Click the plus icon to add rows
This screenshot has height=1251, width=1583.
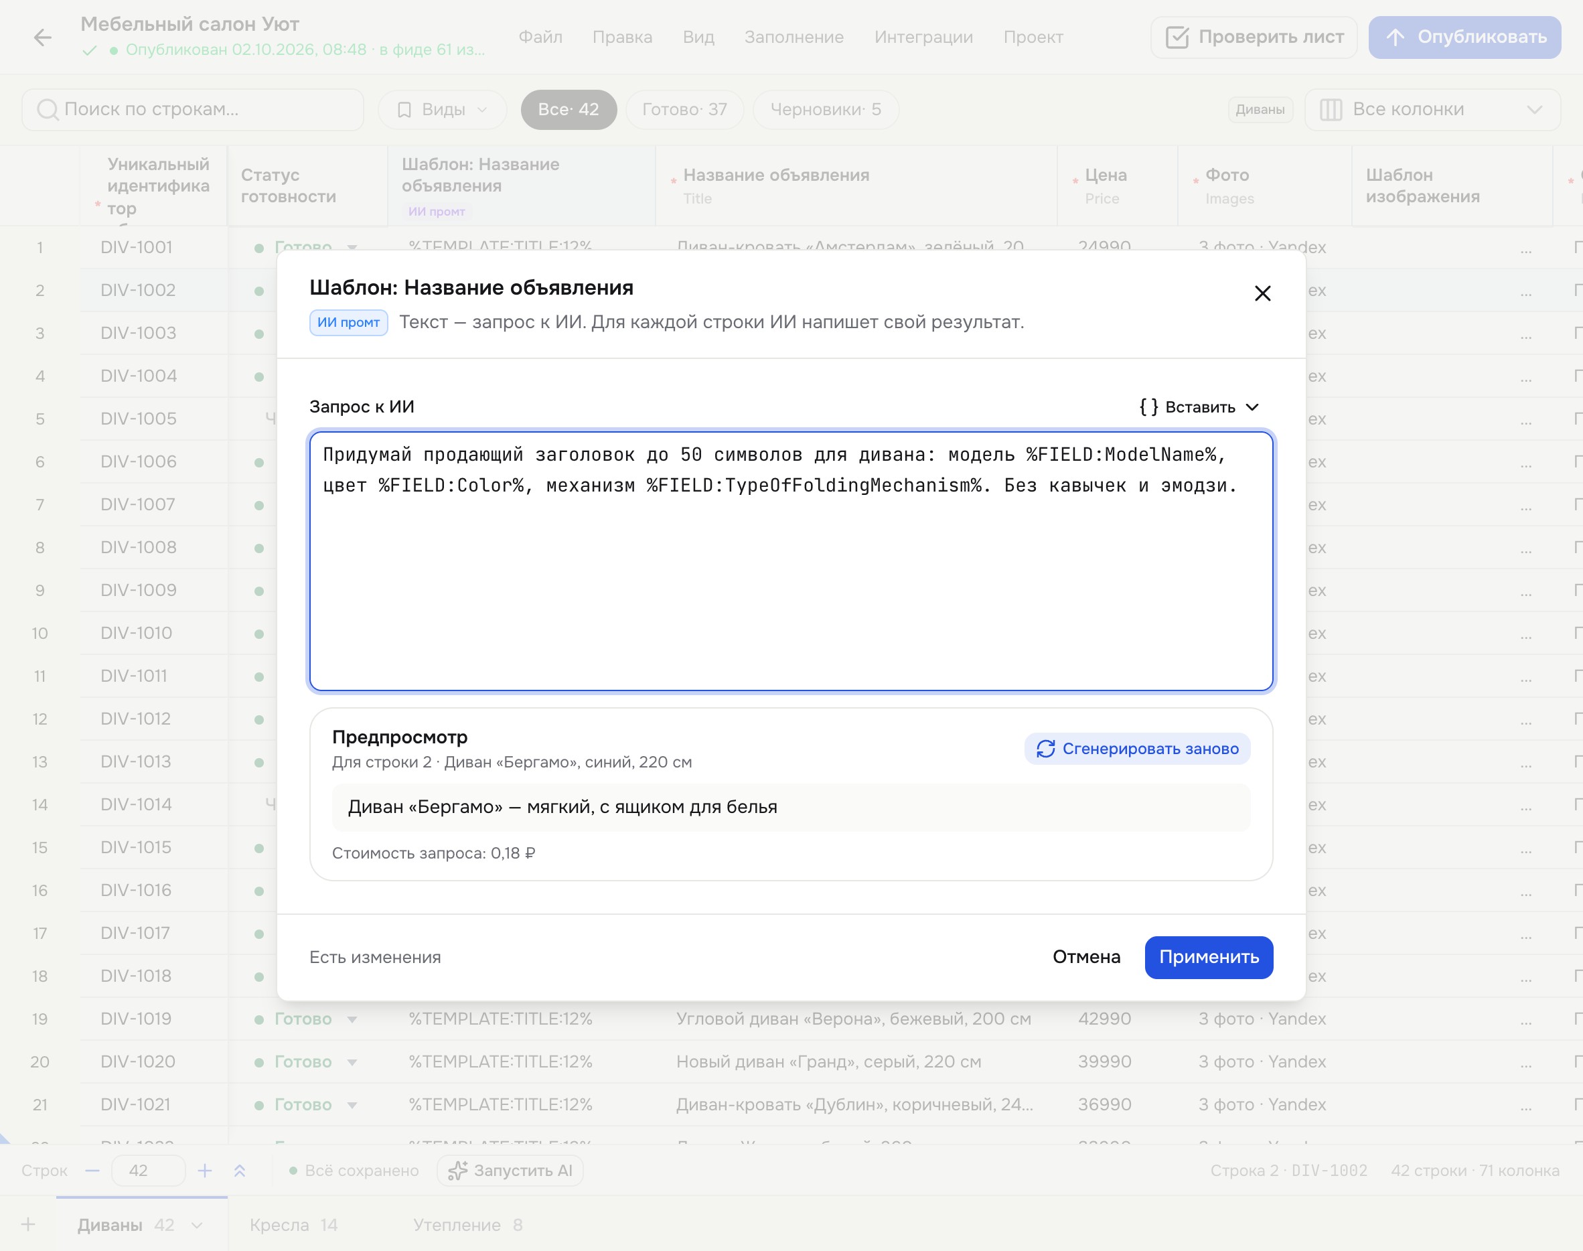pyautogui.click(x=205, y=1171)
